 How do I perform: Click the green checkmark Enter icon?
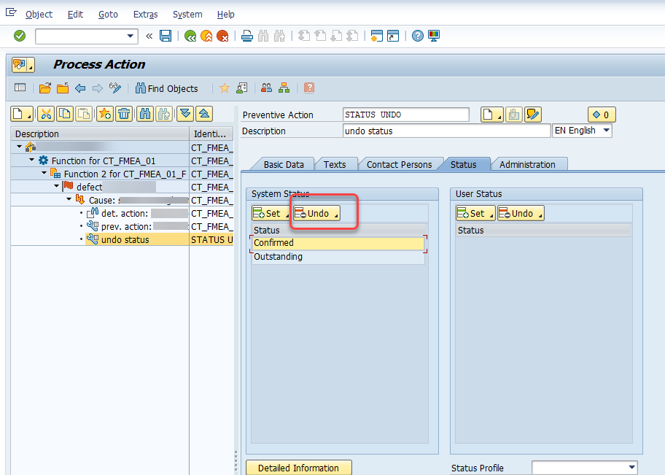(20, 36)
